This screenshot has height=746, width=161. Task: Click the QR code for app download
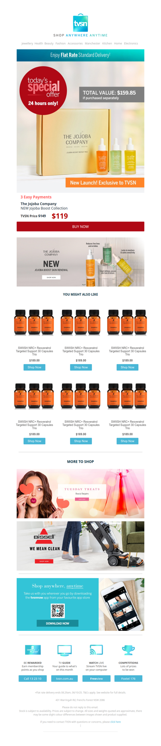point(58,611)
